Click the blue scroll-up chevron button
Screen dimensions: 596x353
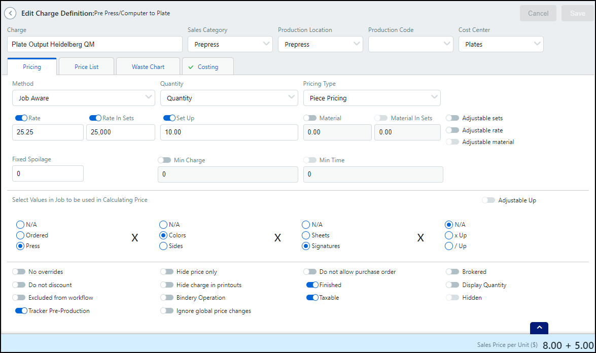click(539, 328)
